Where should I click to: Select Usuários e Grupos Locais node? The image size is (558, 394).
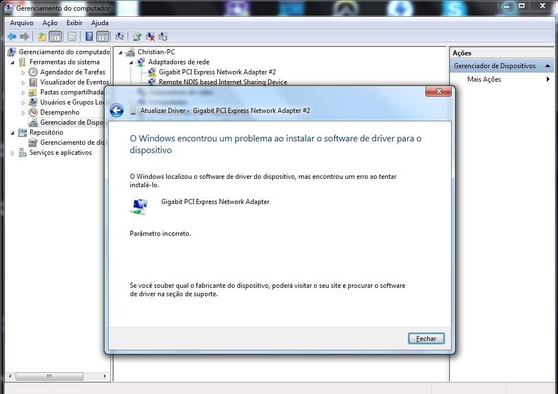(x=72, y=102)
